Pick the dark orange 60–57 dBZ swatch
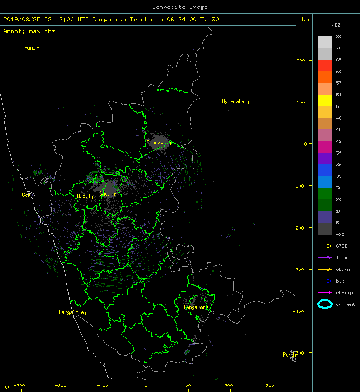Image resolution: width=360 pixels, height=392 pixels. click(x=325, y=77)
